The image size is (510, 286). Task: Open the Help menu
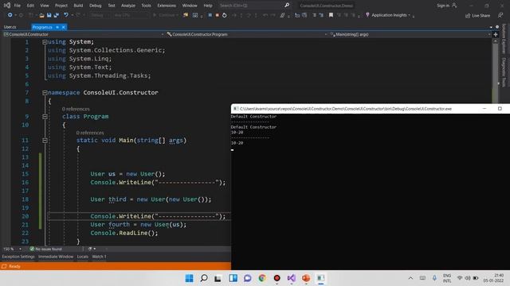pyautogui.click(x=208, y=6)
